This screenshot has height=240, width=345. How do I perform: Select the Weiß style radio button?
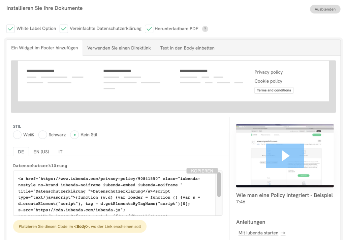coord(17,134)
